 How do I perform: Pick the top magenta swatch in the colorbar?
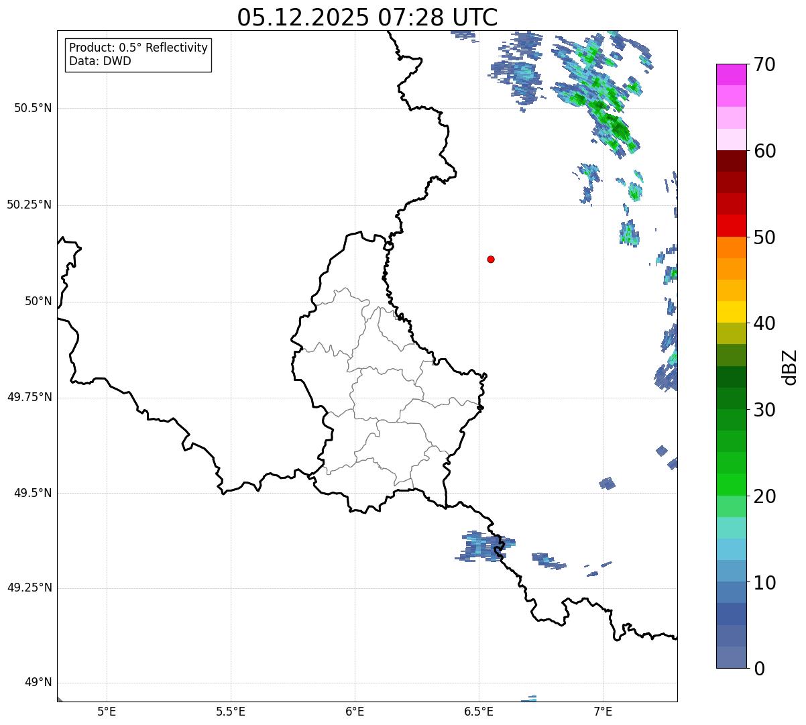(x=731, y=74)
